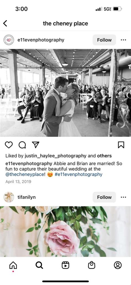Open the #e11evenphotography hashtag
This screenshot has height=285, width=131.
[78, 175]
